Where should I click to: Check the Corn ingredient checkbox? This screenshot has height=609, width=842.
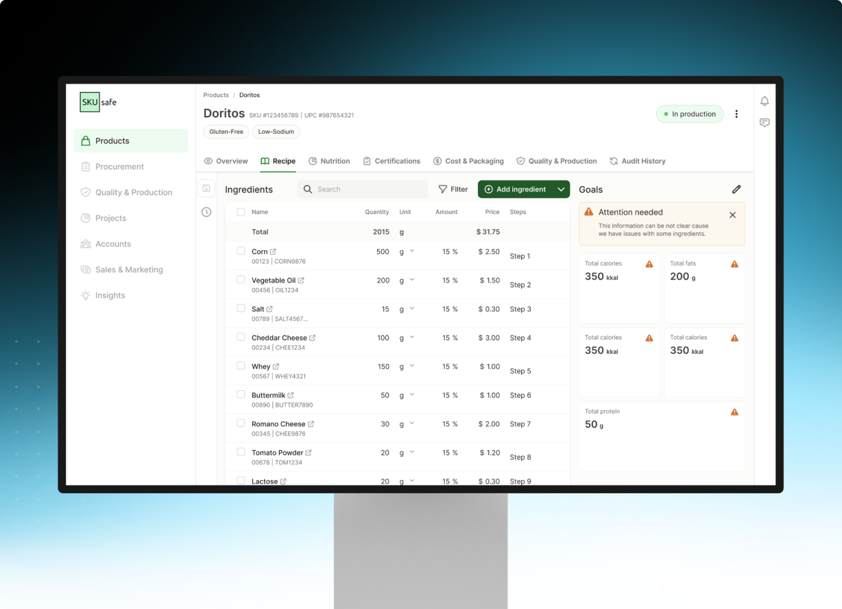241,251
